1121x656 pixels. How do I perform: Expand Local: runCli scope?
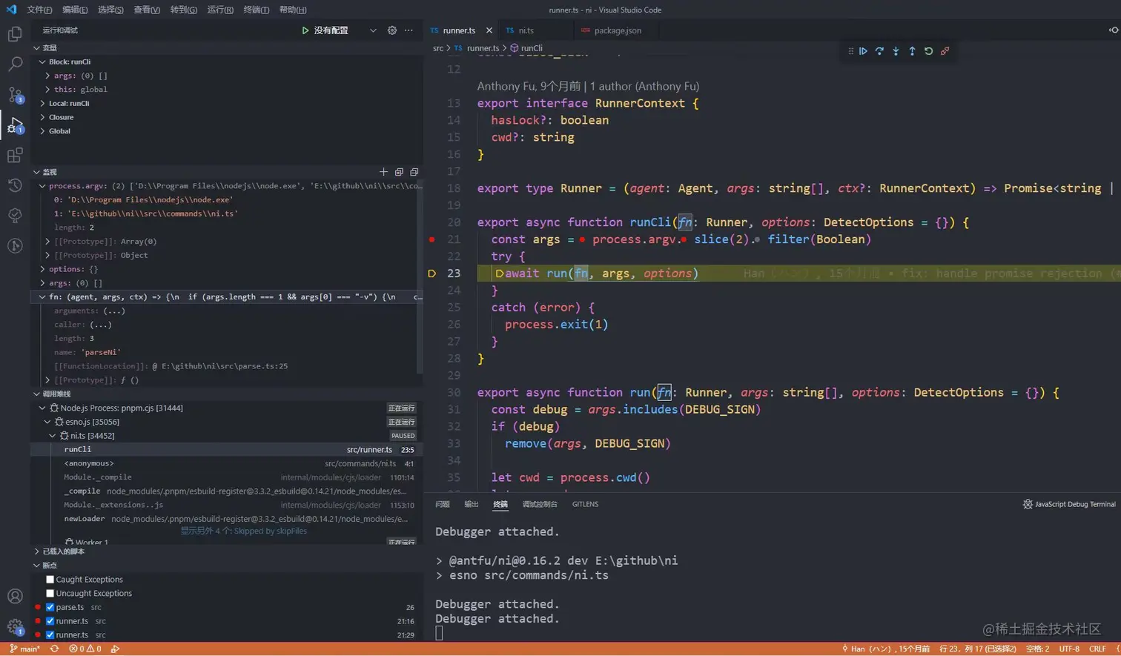42,103
